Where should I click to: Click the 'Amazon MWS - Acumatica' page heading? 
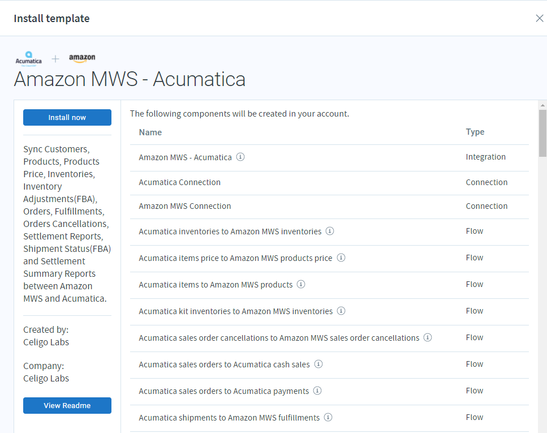[x=130, y=79]
